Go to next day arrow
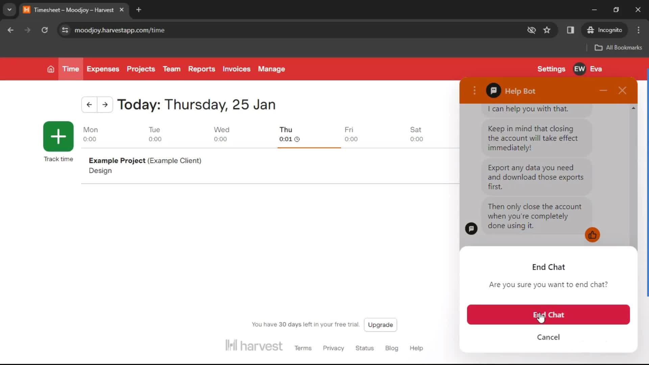Viewport: 649px width, 365px height. point(105,104)
